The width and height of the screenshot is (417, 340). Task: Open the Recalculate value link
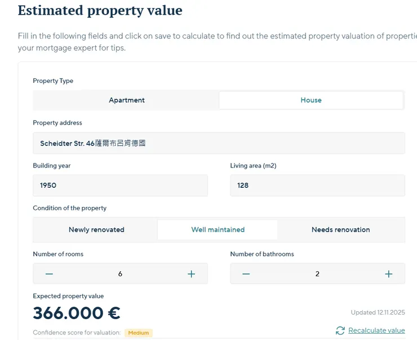[x=376, y=330]
